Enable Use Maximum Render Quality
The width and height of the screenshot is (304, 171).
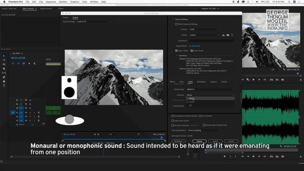click(172, 116)
